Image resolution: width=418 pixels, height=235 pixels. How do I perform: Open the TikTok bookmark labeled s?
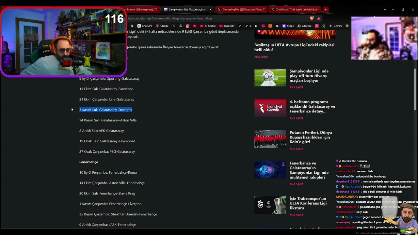248,26
